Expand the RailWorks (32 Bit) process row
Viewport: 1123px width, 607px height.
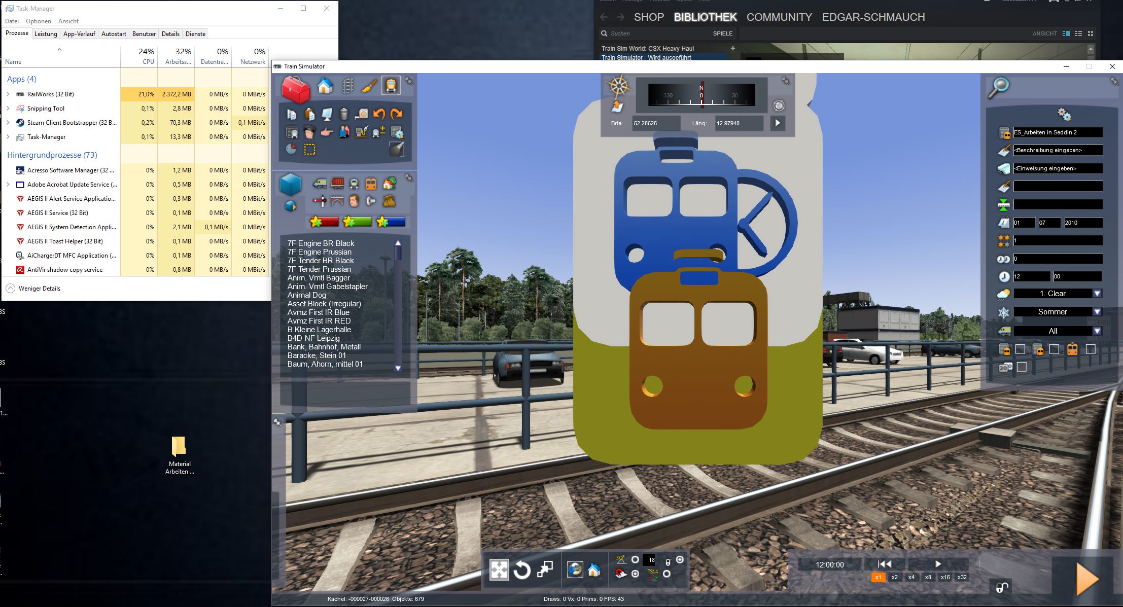point(8,94)
